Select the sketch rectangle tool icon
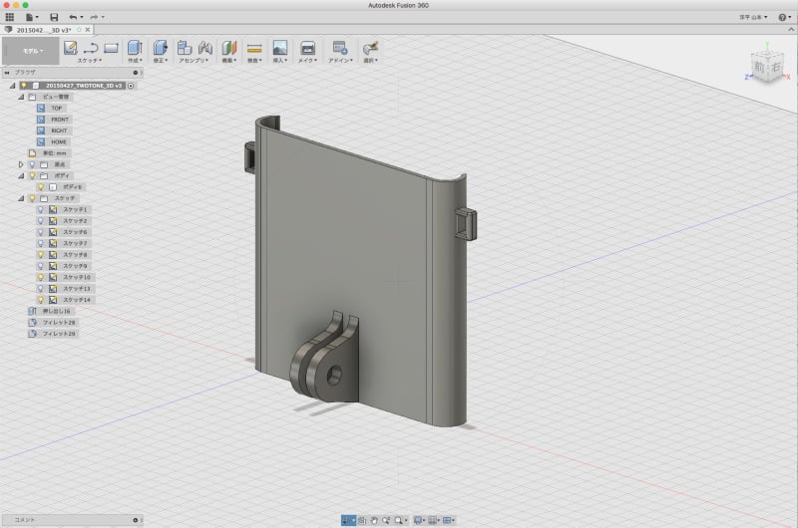Screen dimensions: 798x528 (x=111, y=48)
